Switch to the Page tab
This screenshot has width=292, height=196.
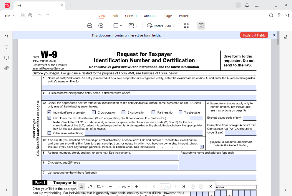(x=168, y=16)
